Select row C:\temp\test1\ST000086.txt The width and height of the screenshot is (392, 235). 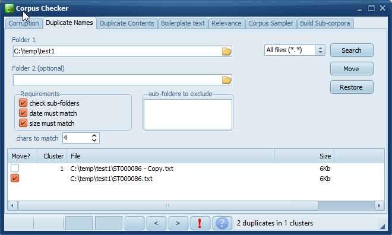click(196, 179)
